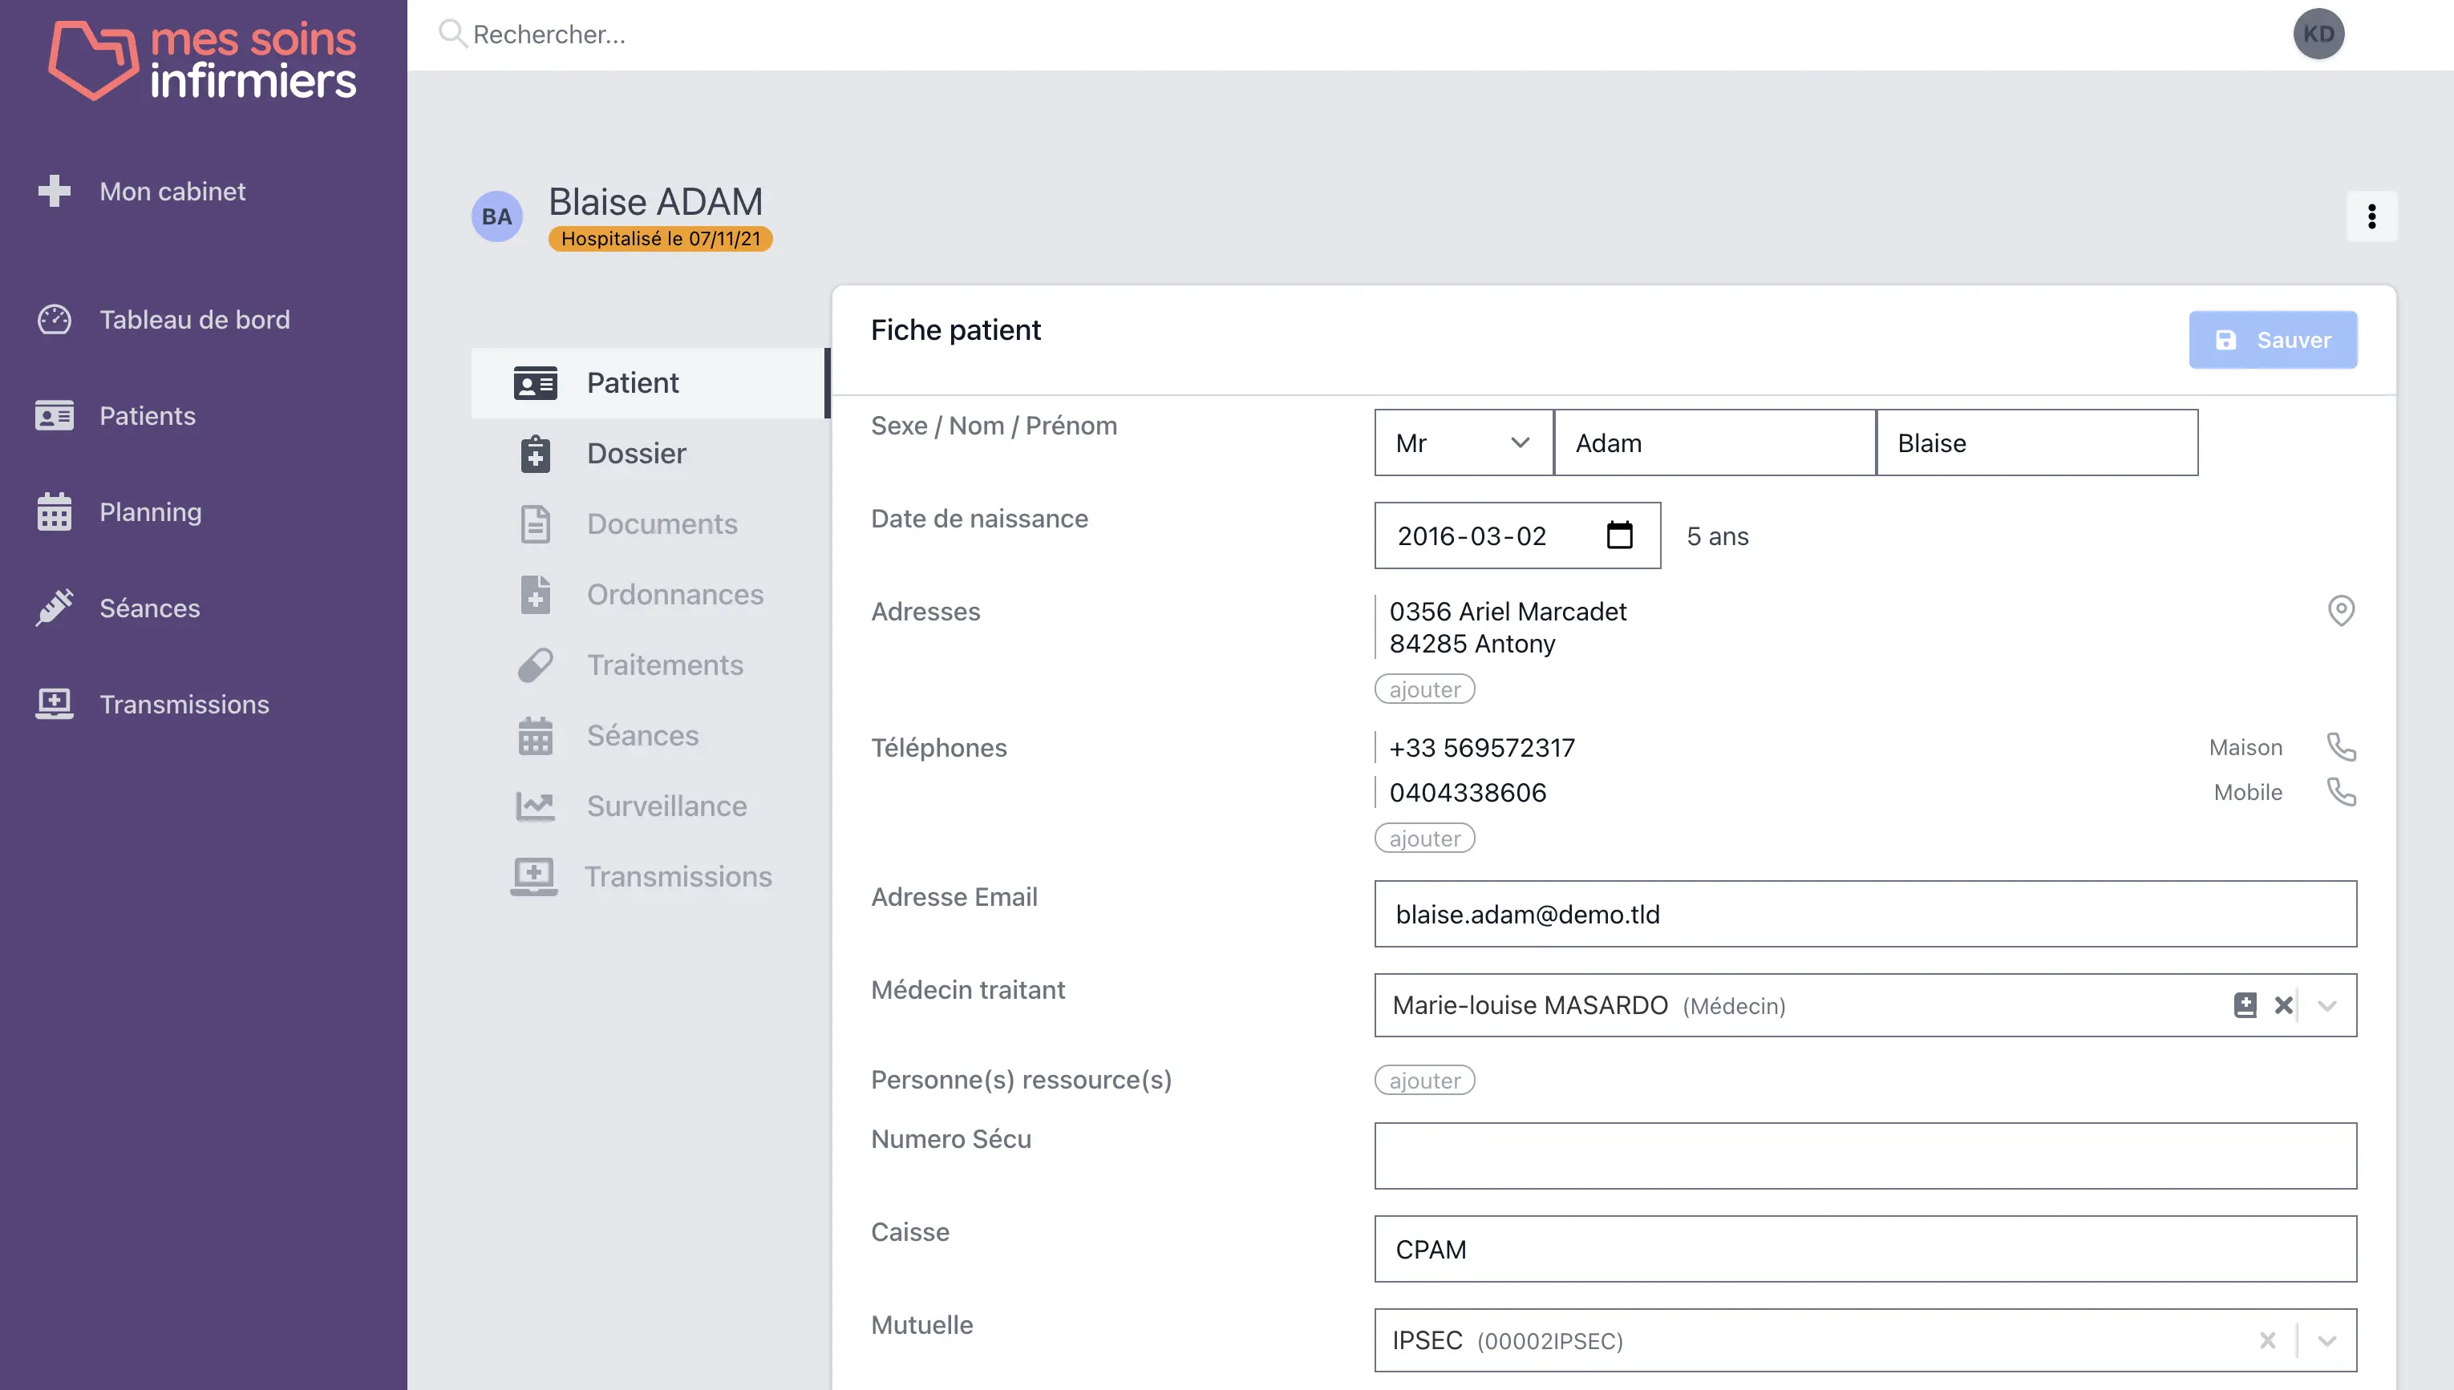Click the patient Transmissions laptop icon
The width and height of the screenshot is (2454, 1390).
tap(534, 876)
